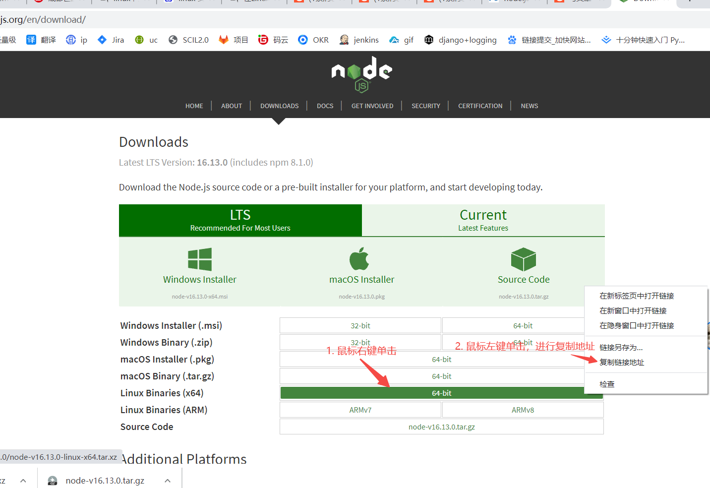Viewport: 710px width, 488px height.
Task: Open the gif bookmark icon
Action: click(394, 40)
